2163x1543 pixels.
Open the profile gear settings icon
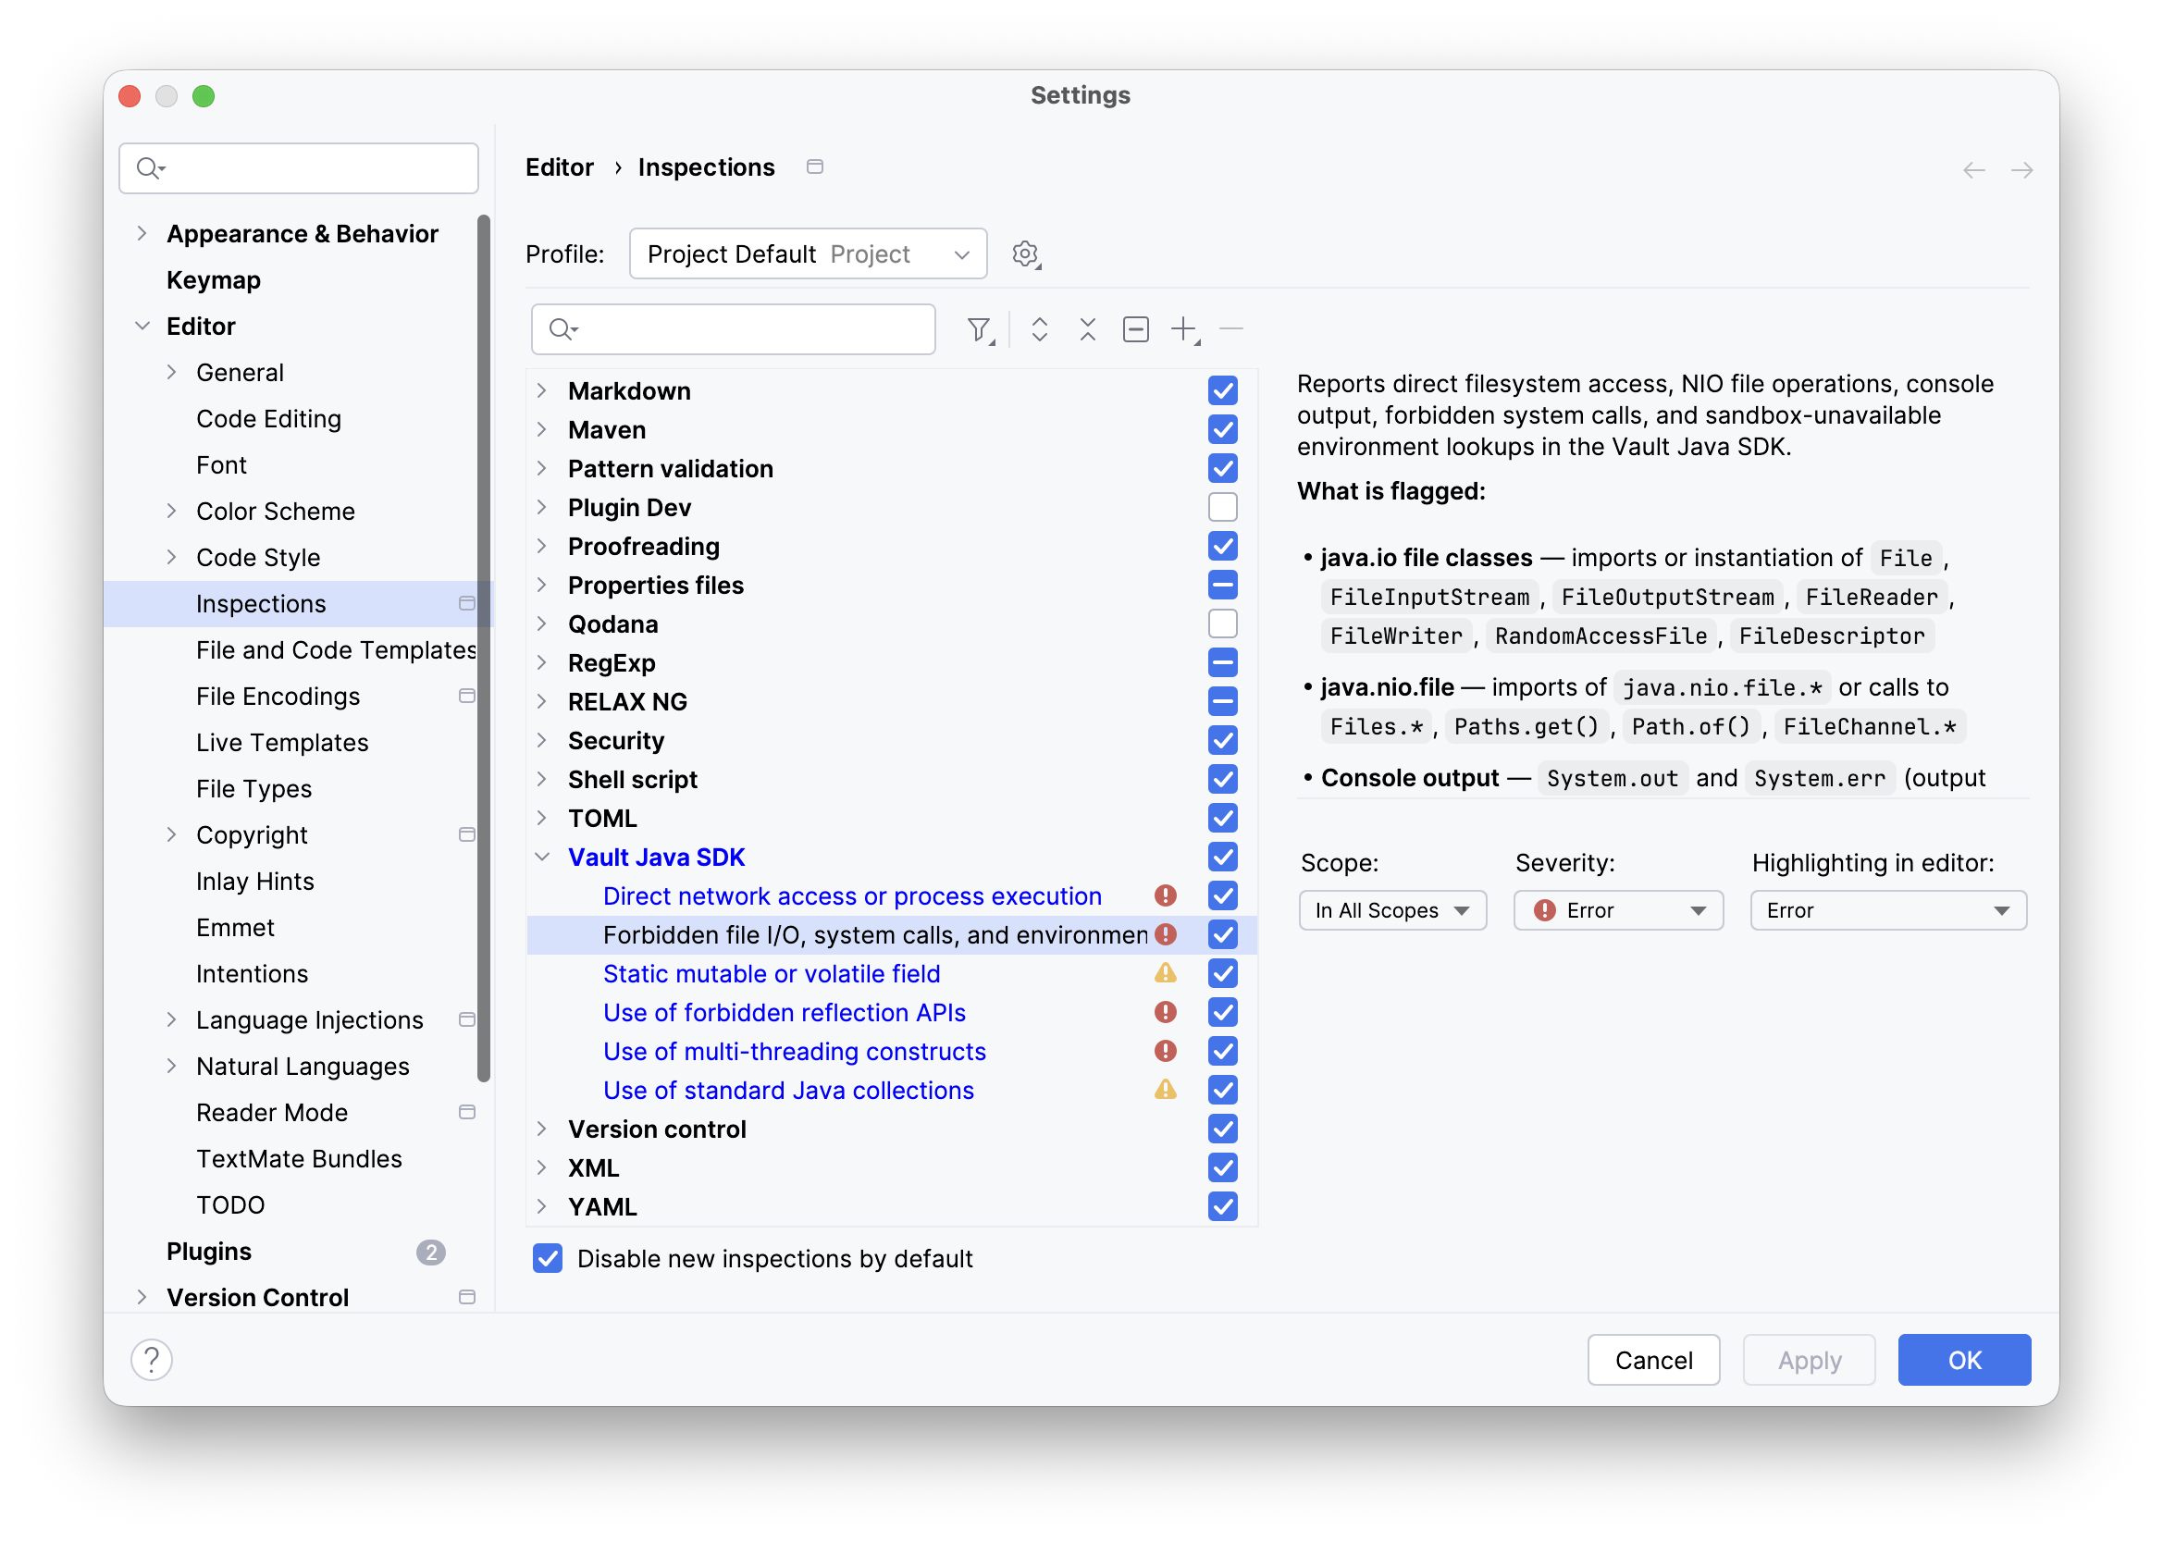(x=1026, y=254)
